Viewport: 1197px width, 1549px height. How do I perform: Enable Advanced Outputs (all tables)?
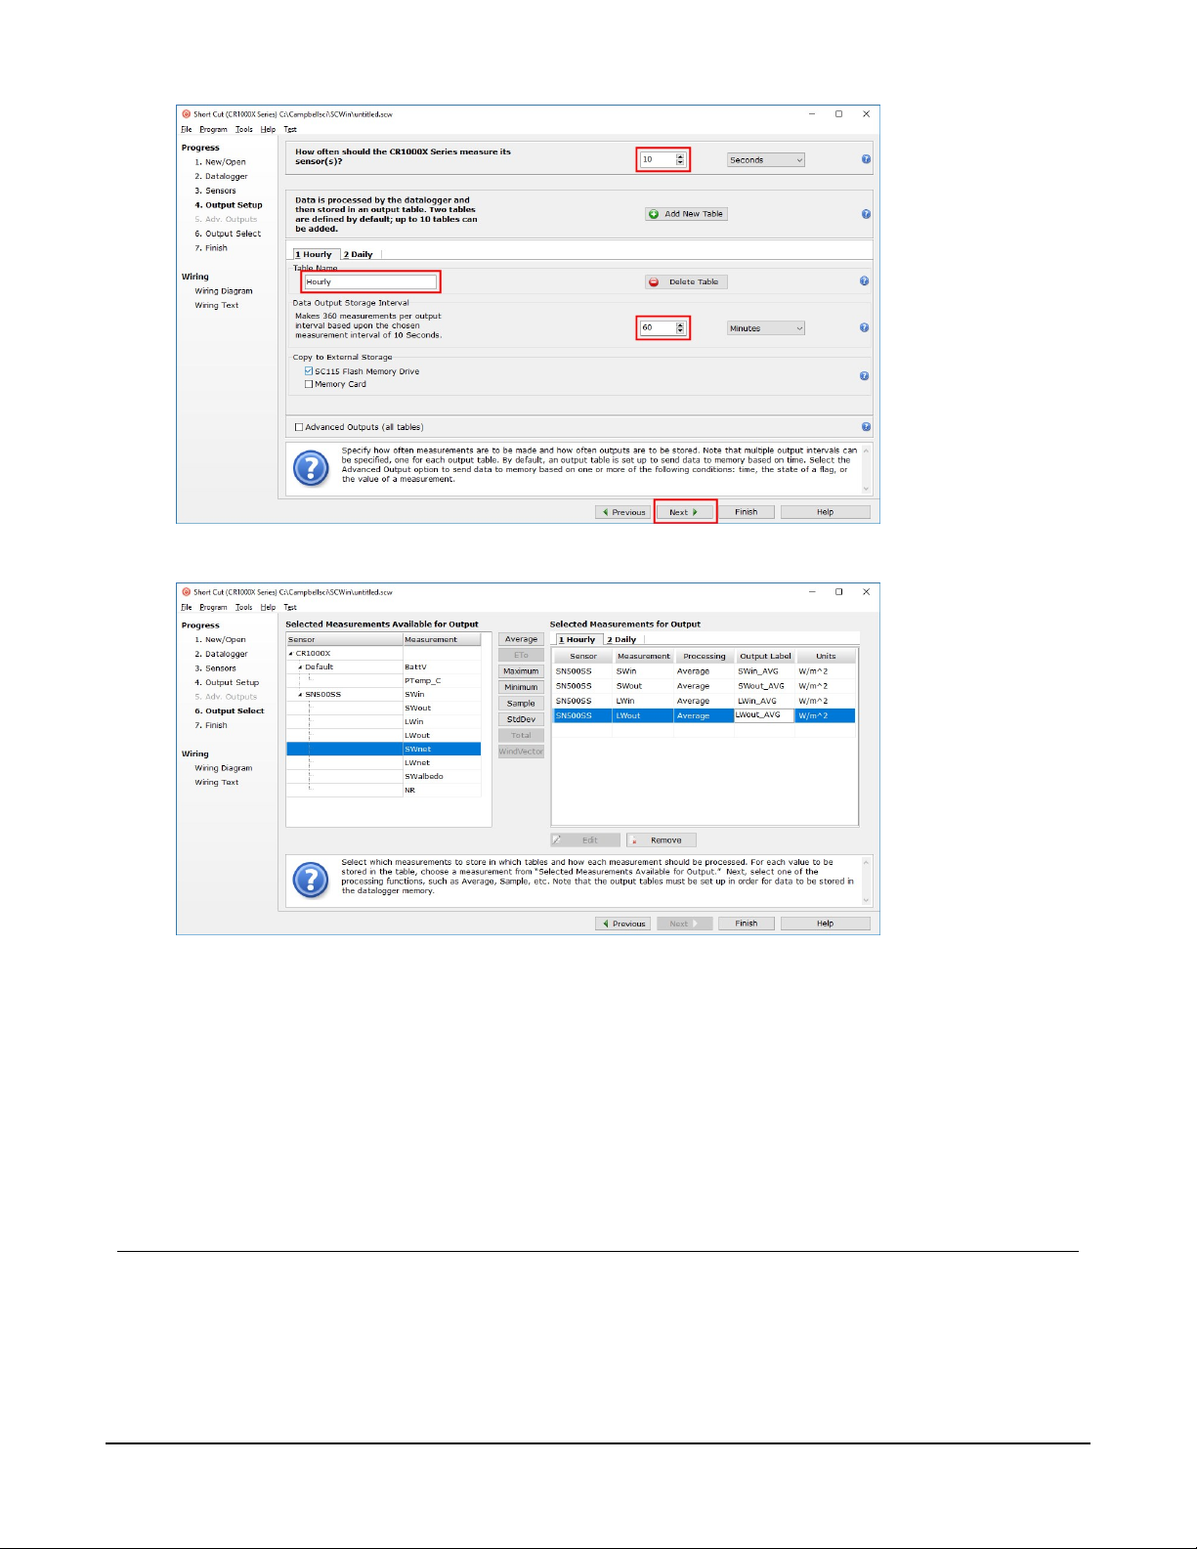point(299,427)
